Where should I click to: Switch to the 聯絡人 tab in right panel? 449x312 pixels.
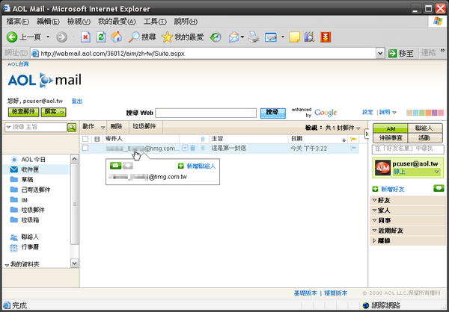coord(424,128)
